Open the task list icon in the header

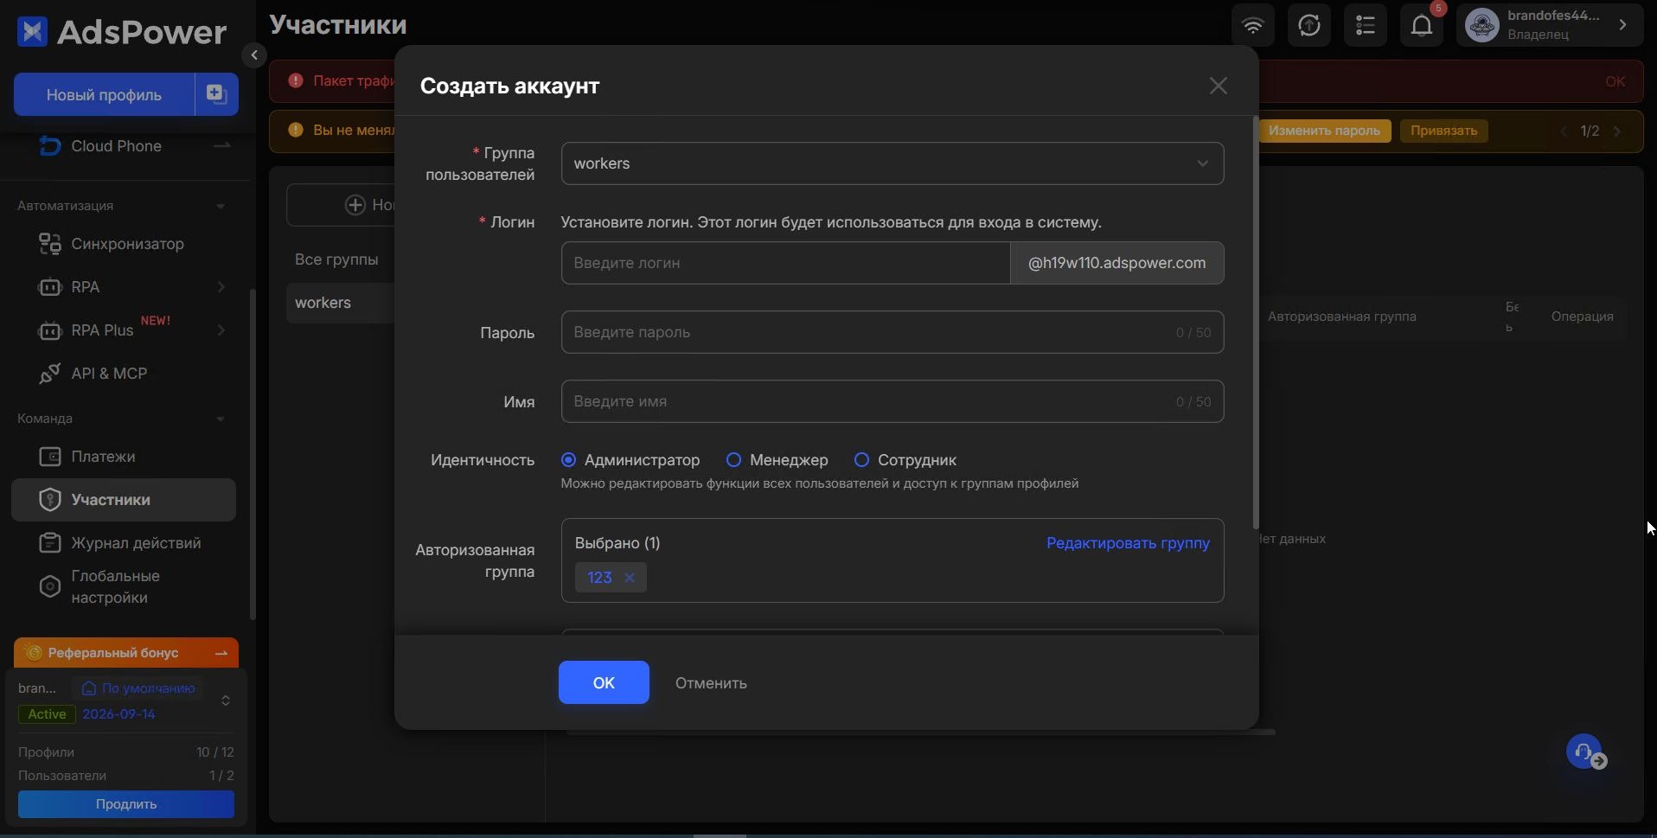[1366, 25]
